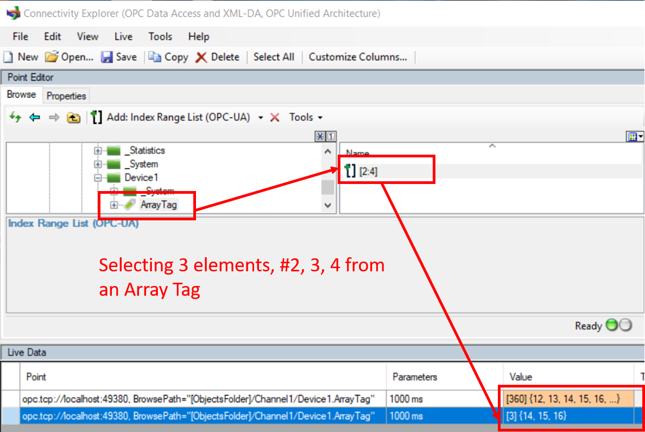This screenshot has width=645, height=432.
Task: Click the Connectivity Explorer app icon
Action: pyautogui.click(x=13, y=13)
